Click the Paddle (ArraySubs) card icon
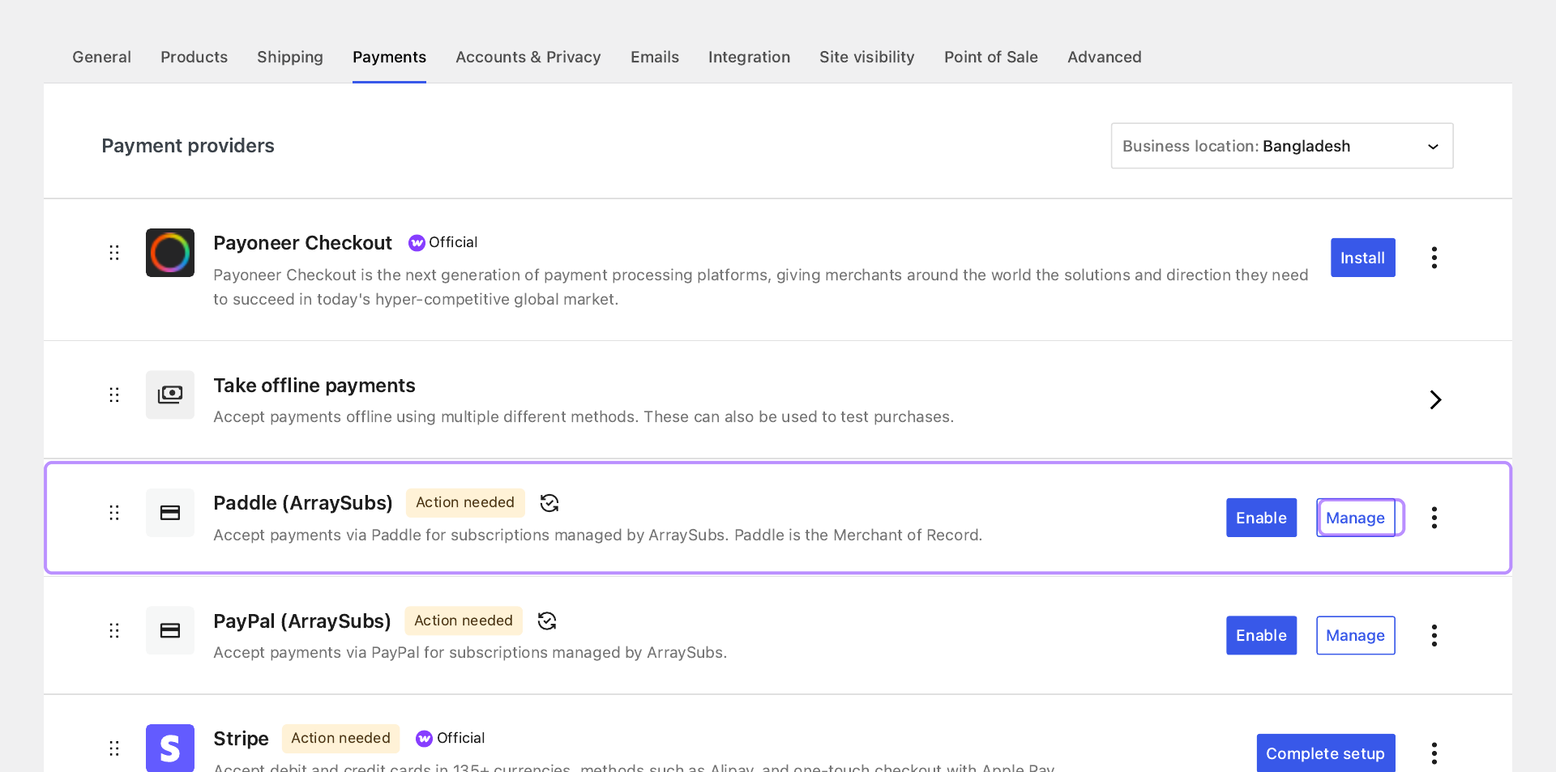Screen dimensions: 1556x772 click(x=170, y=513)
